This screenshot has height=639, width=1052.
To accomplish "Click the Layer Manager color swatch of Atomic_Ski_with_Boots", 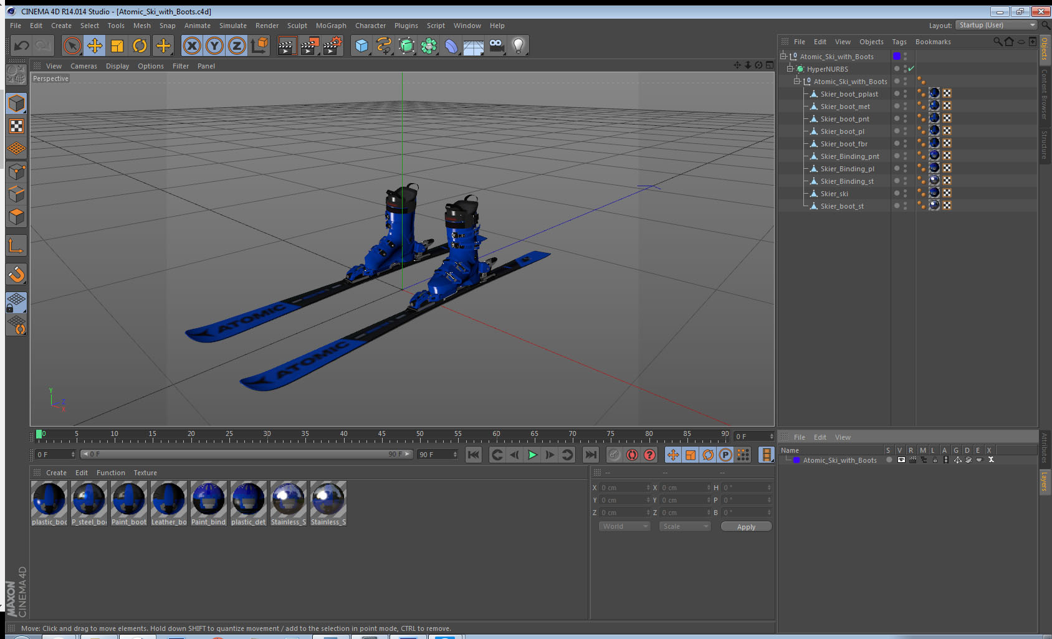I will point(796,460).
